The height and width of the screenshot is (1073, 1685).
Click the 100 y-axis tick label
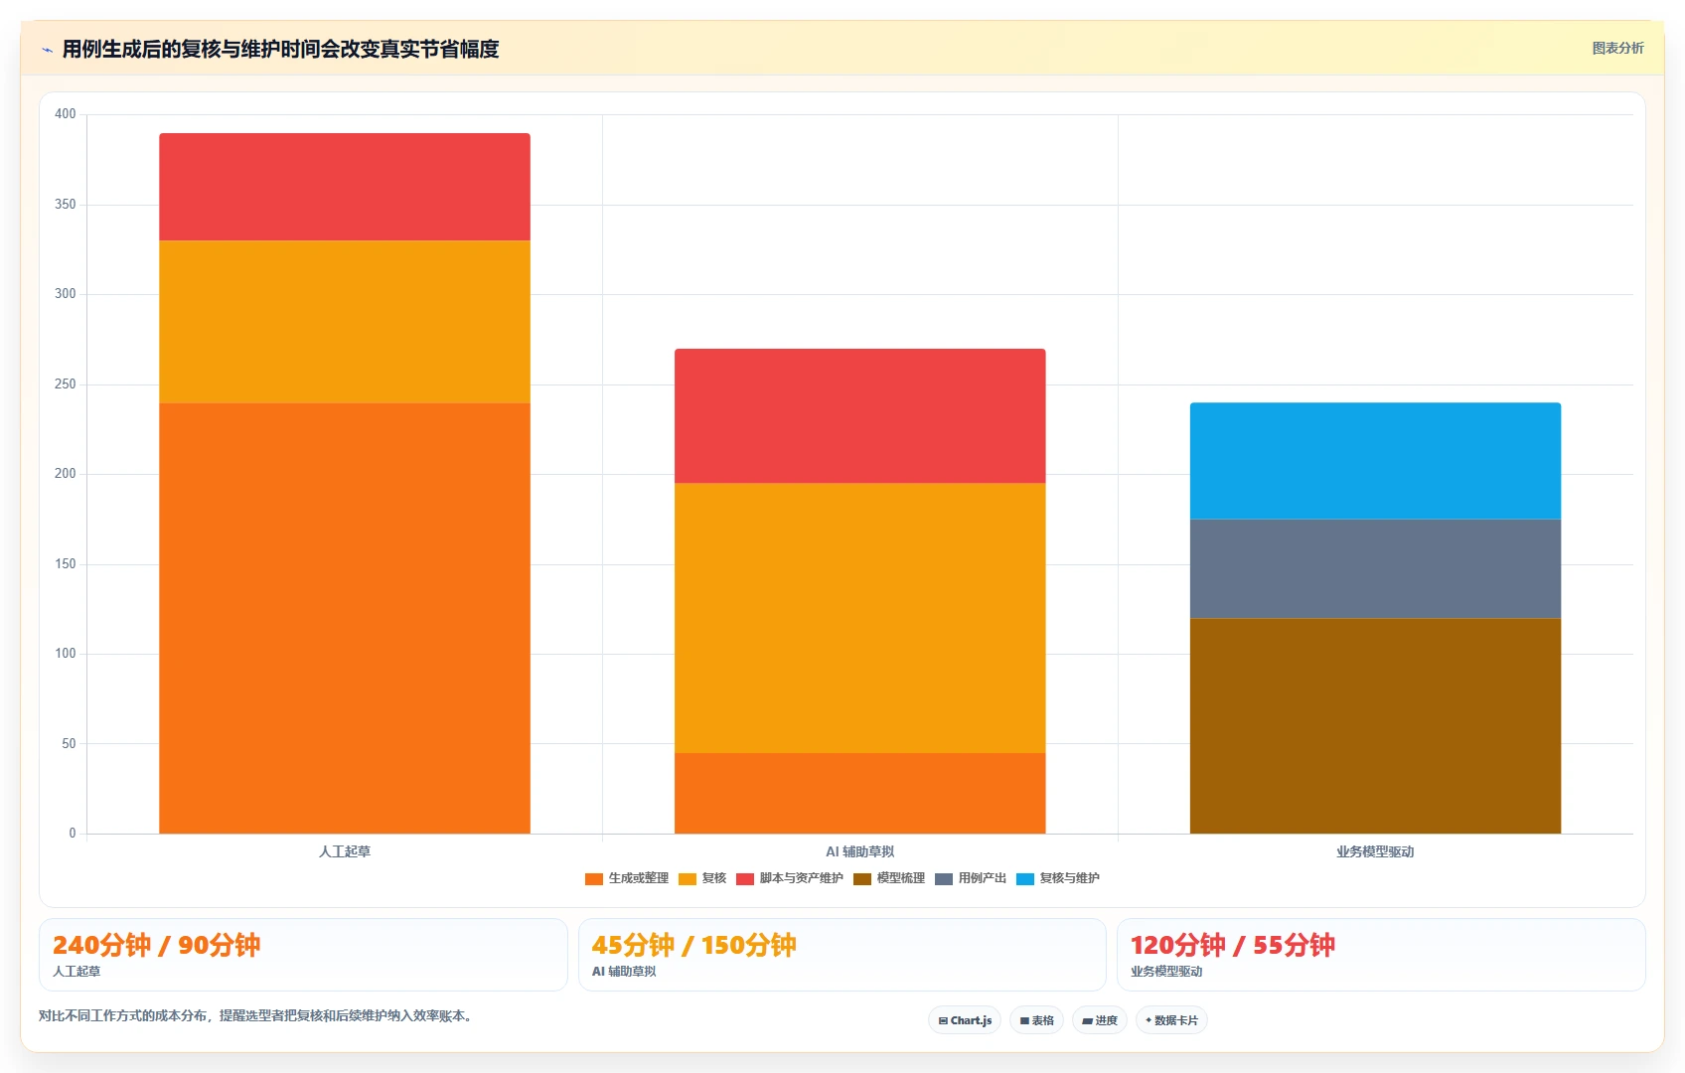tap(66, 654)
